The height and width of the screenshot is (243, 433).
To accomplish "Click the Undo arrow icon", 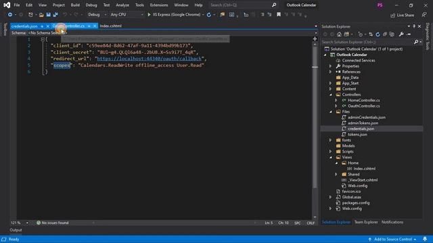I will tap(65, 15).
